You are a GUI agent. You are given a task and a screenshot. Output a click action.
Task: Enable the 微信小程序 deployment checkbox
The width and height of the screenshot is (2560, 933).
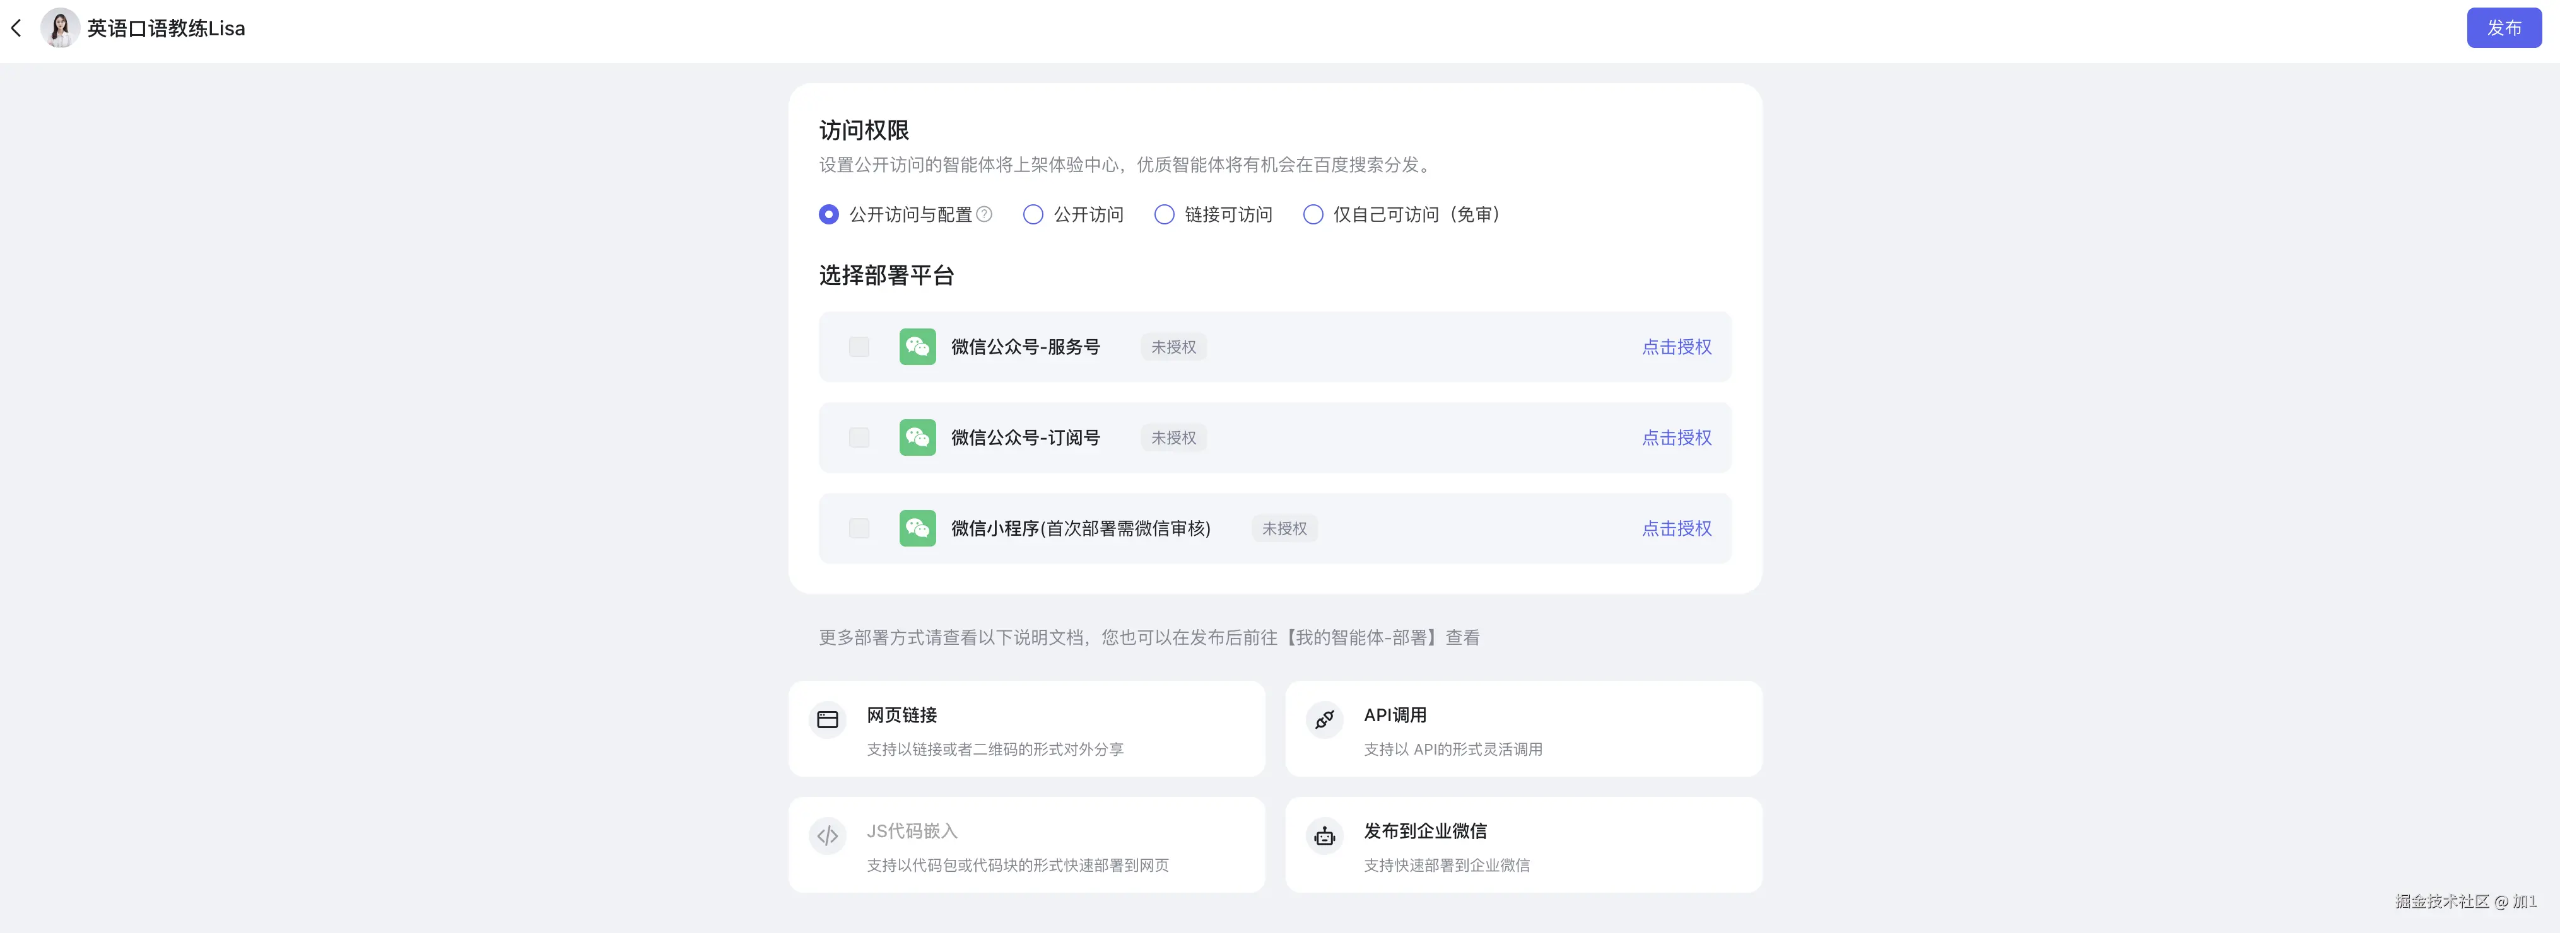860,529
